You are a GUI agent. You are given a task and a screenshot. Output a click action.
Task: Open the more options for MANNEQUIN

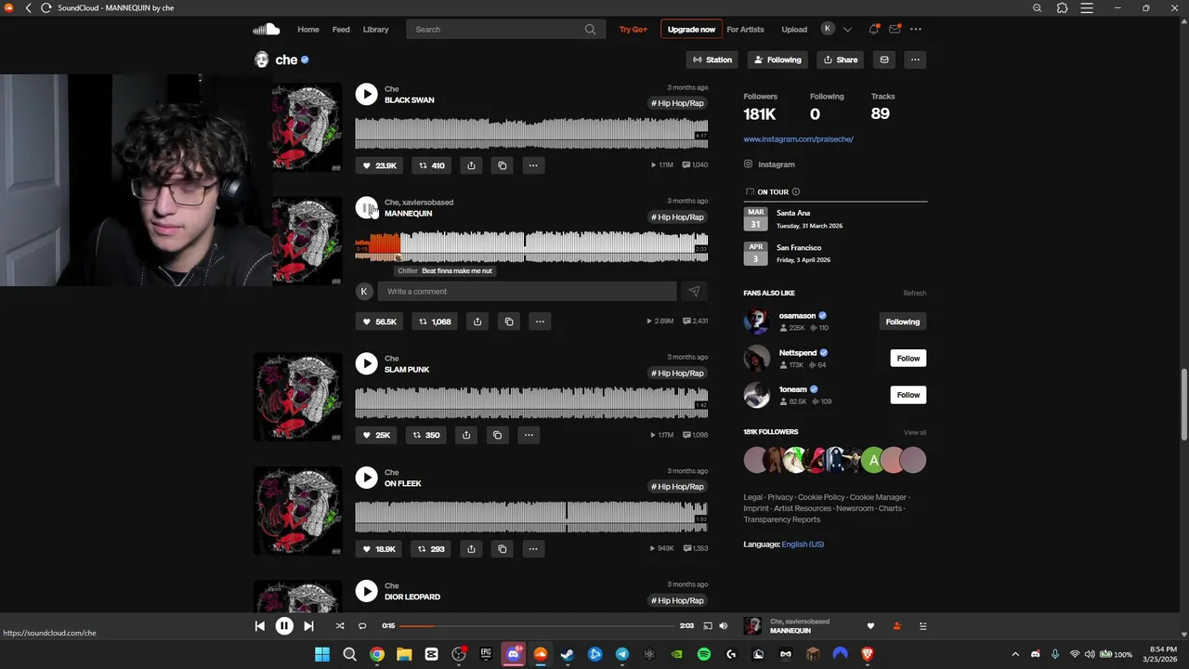pos(540,321)
